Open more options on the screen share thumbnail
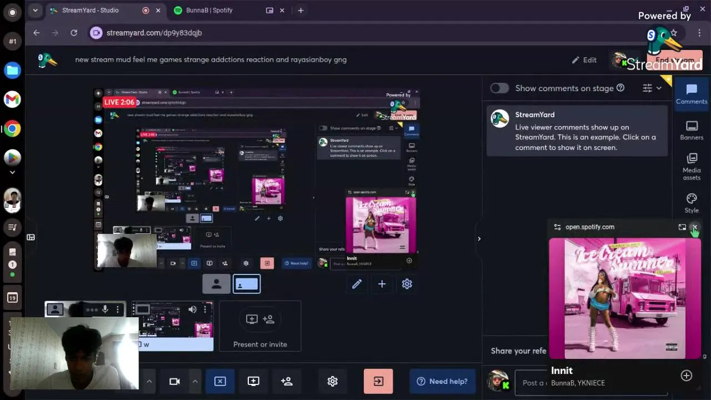 point(206,309)
